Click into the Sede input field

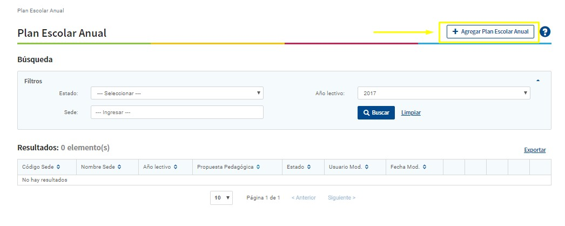(x=177, y=112)
